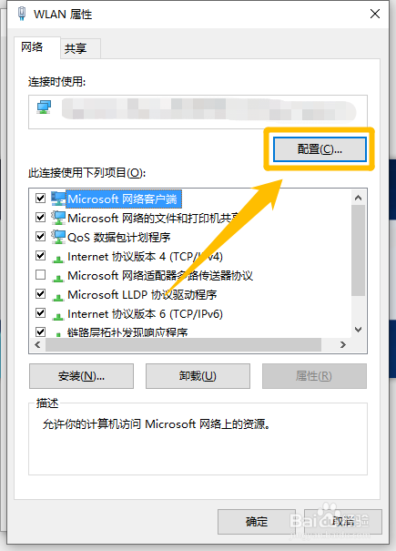This screenshot has height=551, width=396.
Task: Click the 卸载(U) button
Action: click(198, 376)
